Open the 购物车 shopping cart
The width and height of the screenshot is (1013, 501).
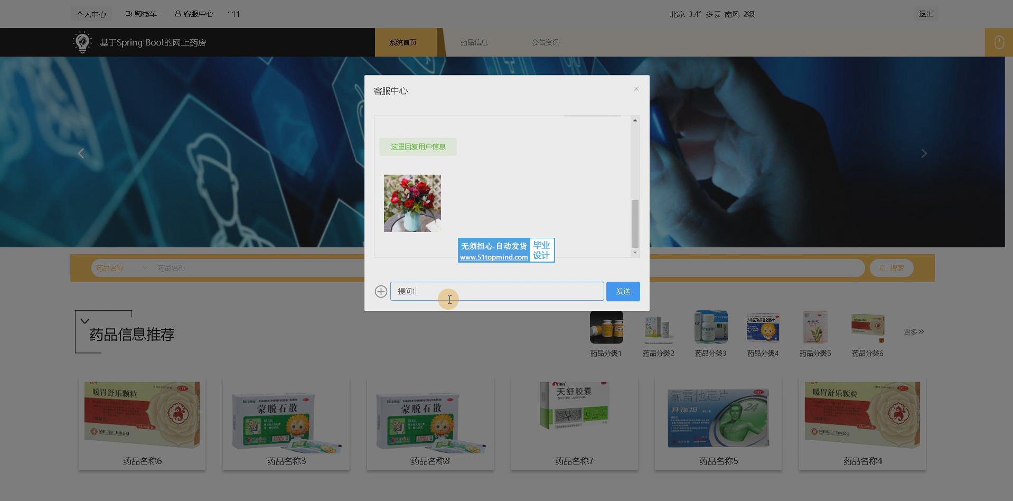(x=141, y=14)
